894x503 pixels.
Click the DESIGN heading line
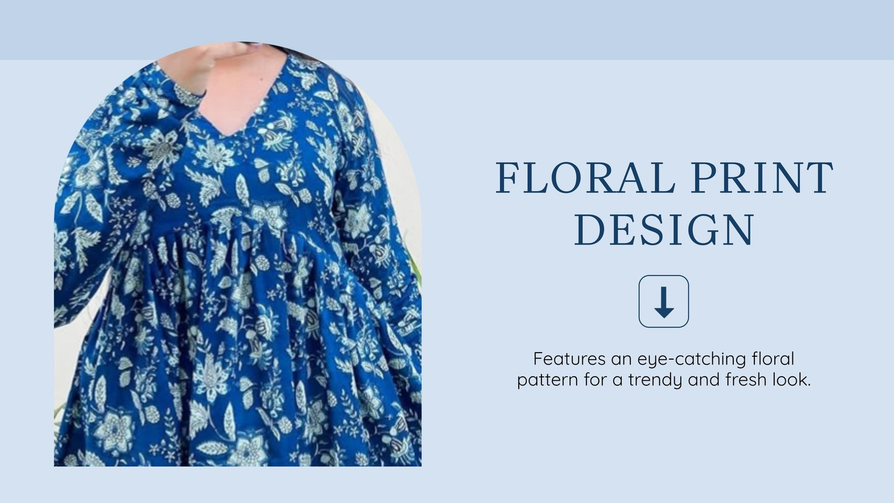coord(664,230)
